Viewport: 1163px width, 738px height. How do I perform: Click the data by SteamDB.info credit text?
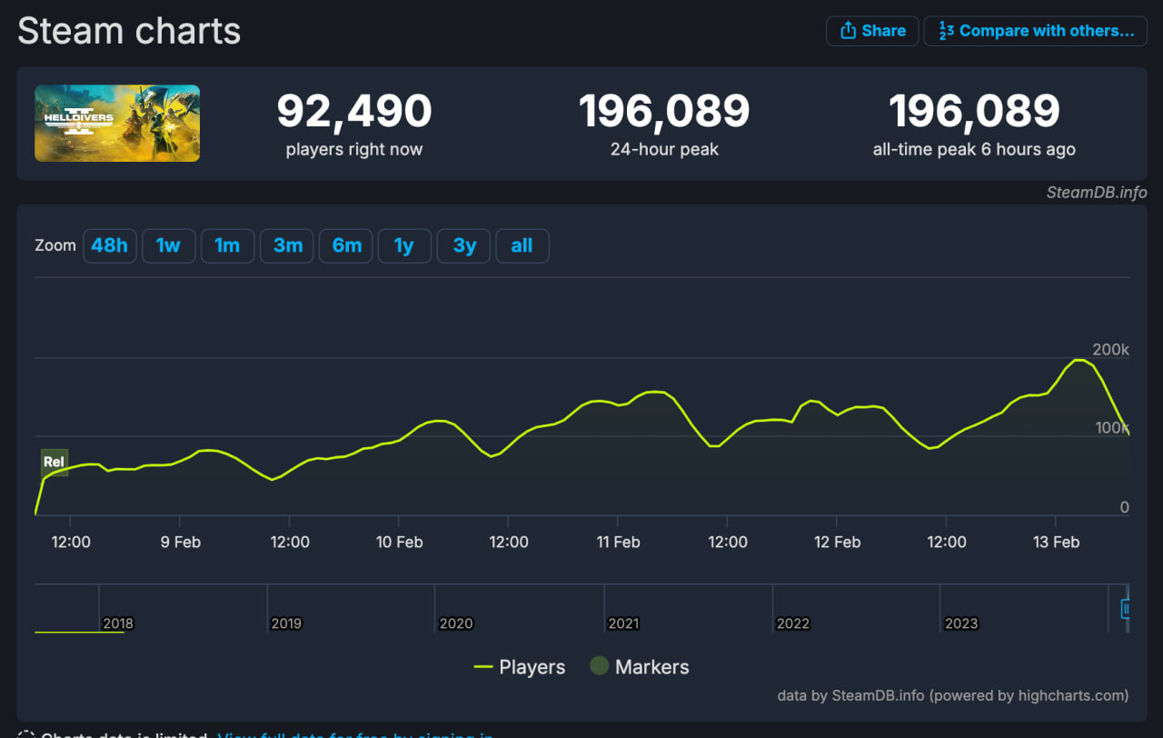[953, 695]
